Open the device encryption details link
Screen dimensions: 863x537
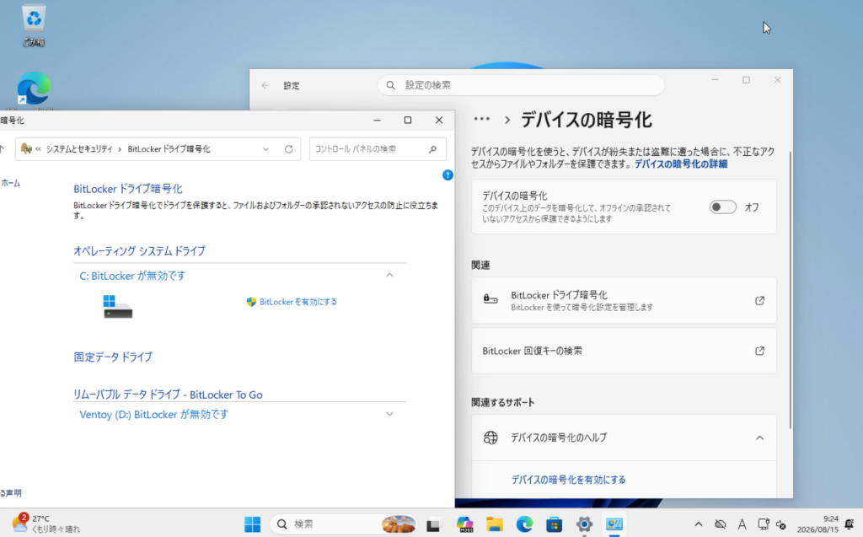[x=681, y=164]
